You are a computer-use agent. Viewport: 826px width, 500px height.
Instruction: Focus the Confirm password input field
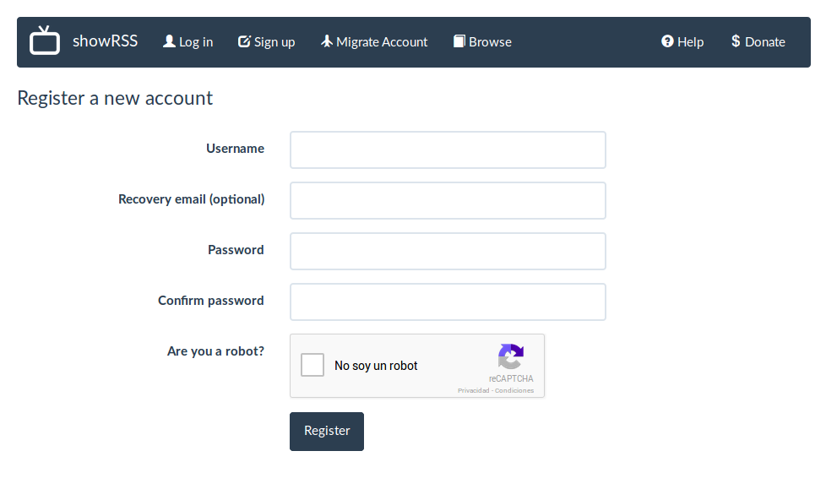(448, 302)
